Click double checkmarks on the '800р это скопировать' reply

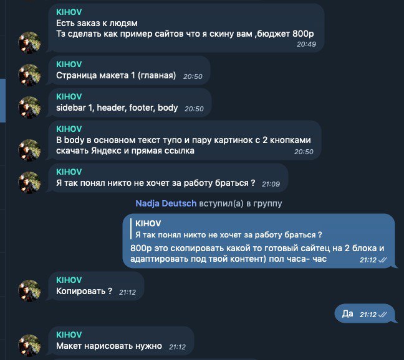tap(382, 260)
